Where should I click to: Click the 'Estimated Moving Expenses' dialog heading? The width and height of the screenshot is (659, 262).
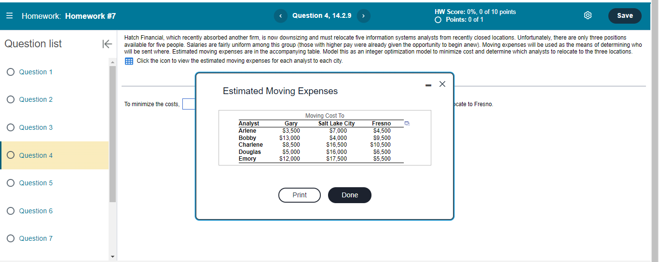[280, 91]
